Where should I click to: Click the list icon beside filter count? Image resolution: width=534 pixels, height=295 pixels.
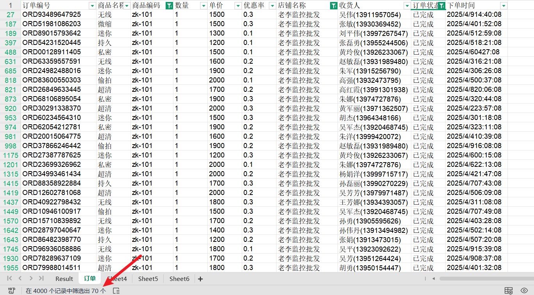click(x=116, y=291)
